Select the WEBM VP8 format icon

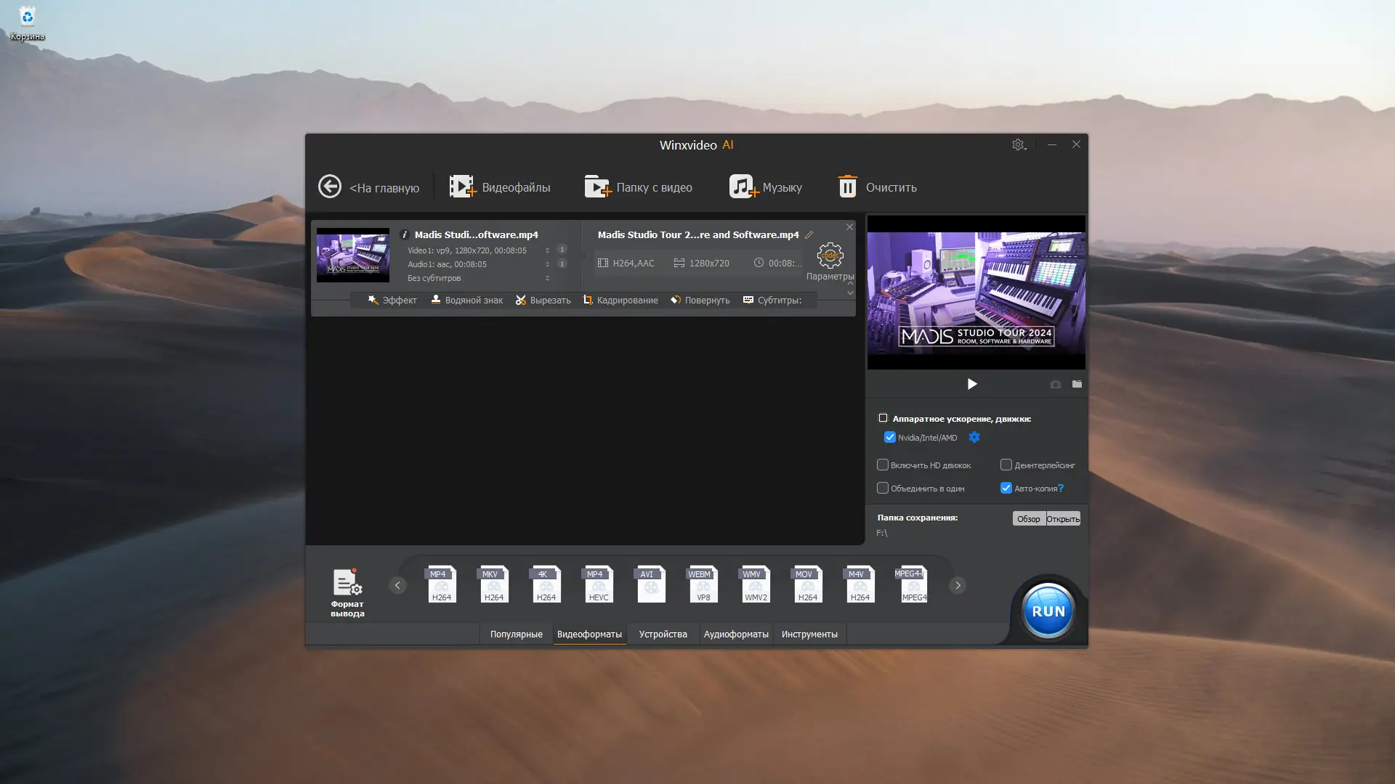coord(703,584)
